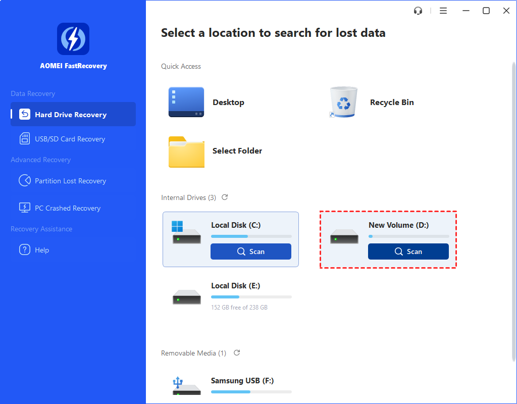
Task: Select the Local Disk (C:) name
Action: (x=236, y=225)
